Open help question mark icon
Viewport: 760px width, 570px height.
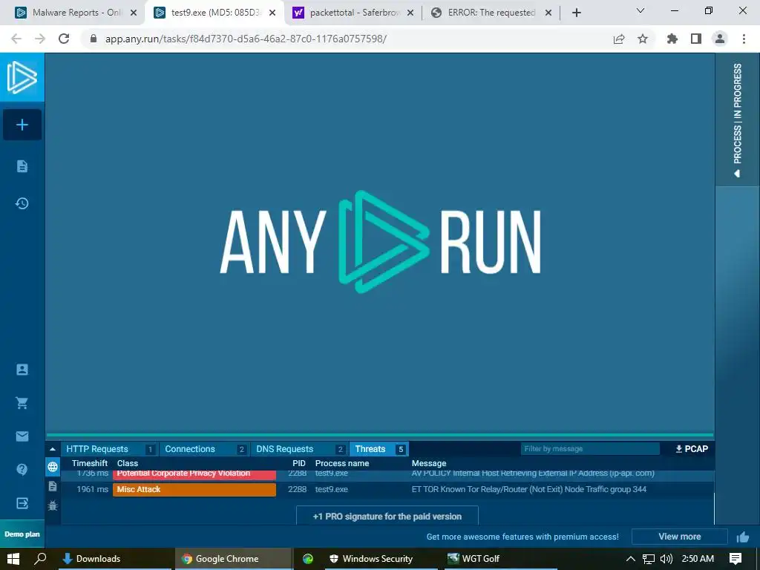[x=22, y=469]
